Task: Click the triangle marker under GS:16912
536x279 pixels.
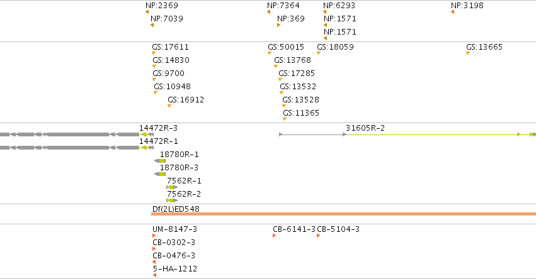Action: [169, 106]
